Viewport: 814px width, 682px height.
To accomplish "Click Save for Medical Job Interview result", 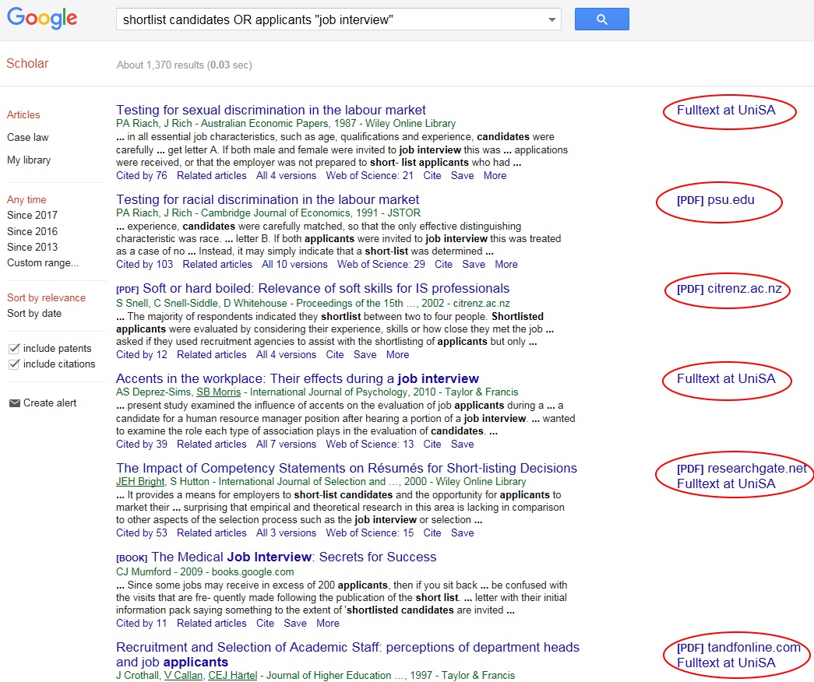I will 295,624.
